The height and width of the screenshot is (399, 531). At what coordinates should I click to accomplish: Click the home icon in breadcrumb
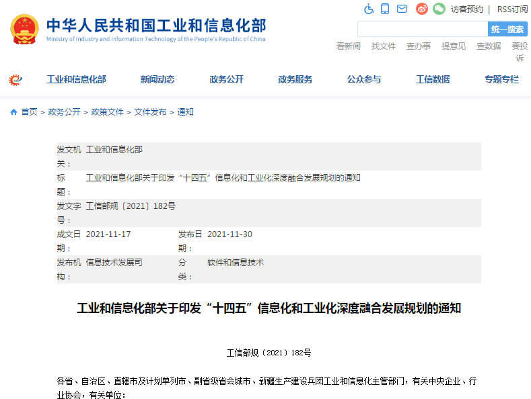(x=13, y=112)
